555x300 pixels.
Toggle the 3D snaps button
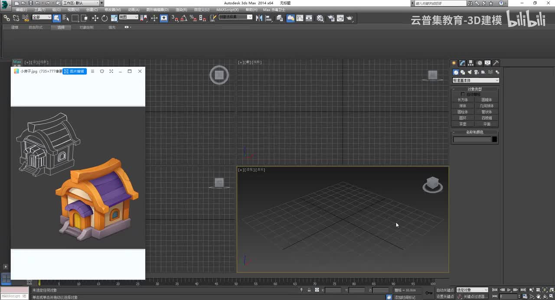pos(174,18)
